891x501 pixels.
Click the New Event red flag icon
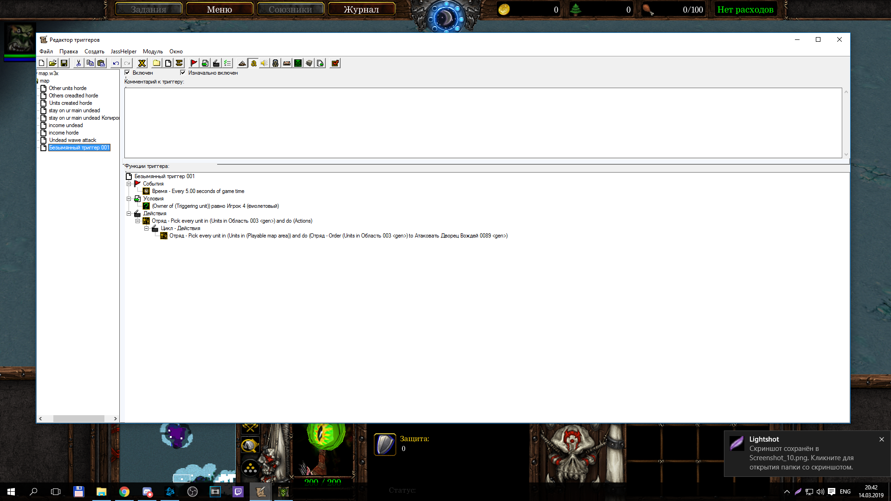[x=194, y=63]
